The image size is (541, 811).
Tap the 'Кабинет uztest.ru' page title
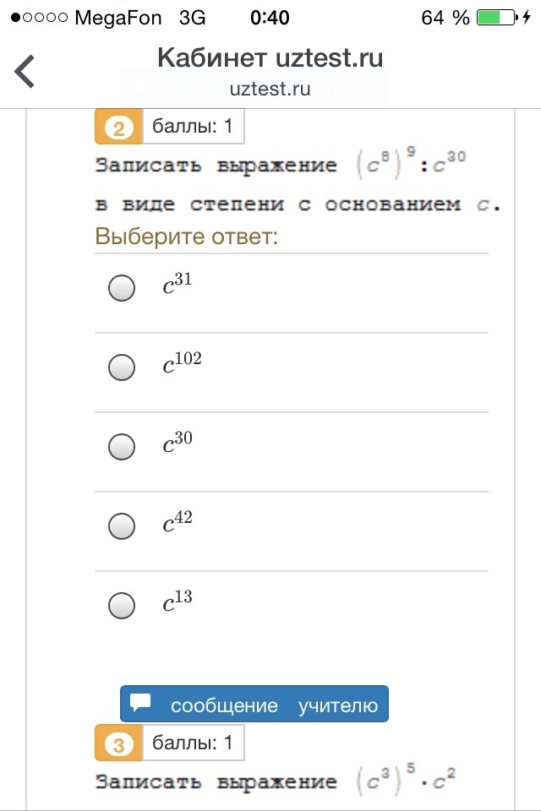pyautogui.click(x=270, y=58)
